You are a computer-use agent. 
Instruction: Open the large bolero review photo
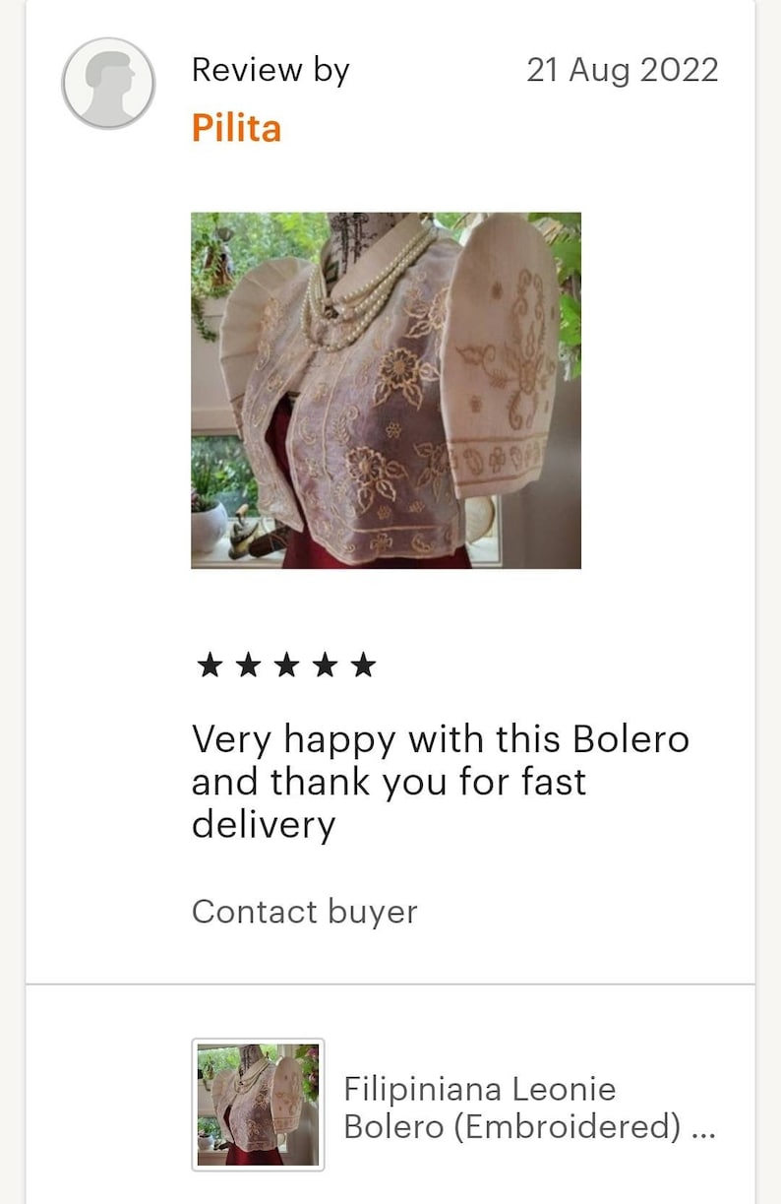386,391
